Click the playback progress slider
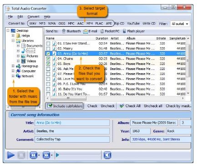The height and width of the screenshot is (164, 198). [78, 155]
